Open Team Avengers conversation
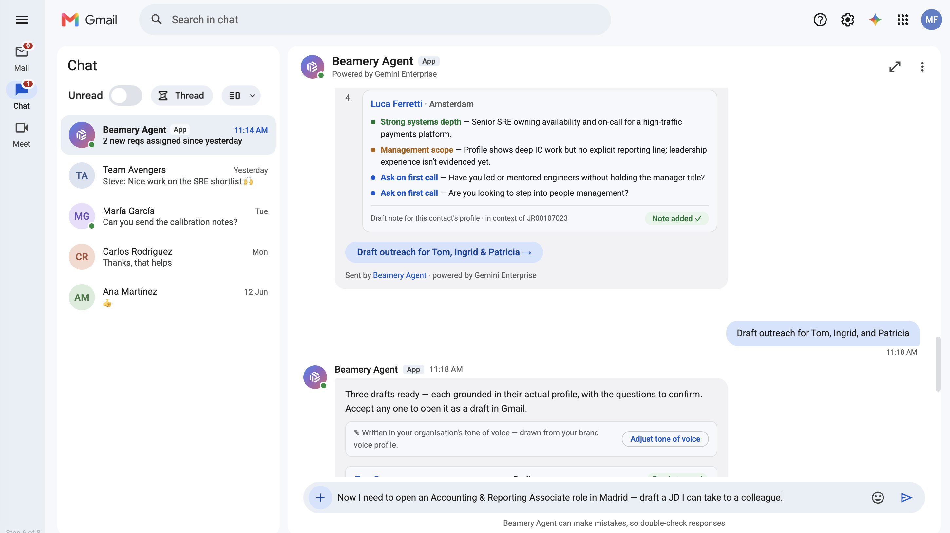The width and height of the screenshot is (950, 533). (168, 175)
